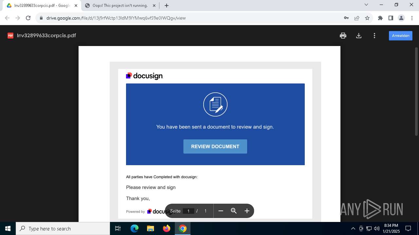The height and width of the screenshot is (235, 419).
Task: Bookmark this page with the star
Action: [x=367, y=18]
